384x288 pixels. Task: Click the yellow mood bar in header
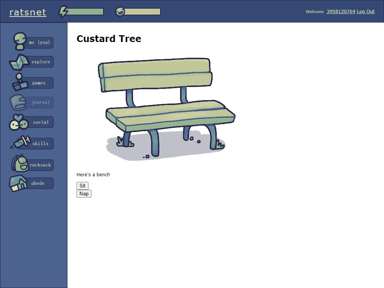click(142, 12)
